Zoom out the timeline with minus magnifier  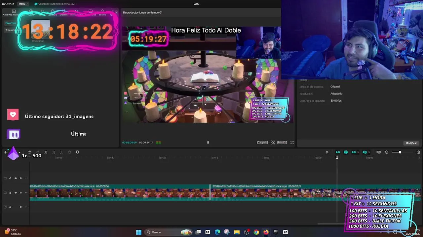(387, 152)
